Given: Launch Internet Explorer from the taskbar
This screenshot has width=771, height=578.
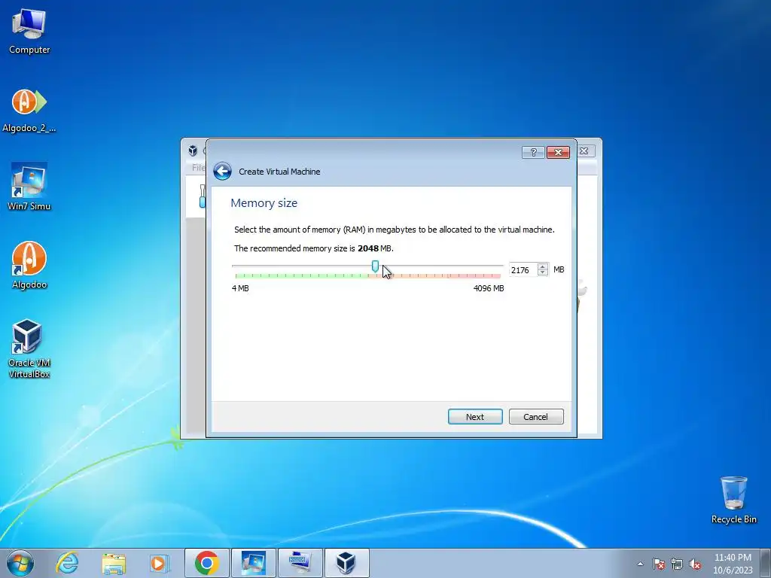Looking at the screenshot, I should pos(67,563).
